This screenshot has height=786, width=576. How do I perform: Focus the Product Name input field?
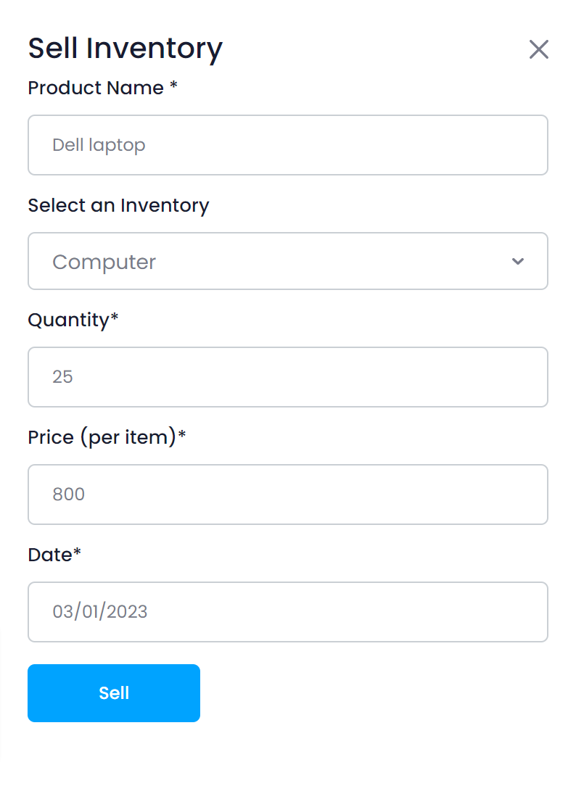coord(287,145)
